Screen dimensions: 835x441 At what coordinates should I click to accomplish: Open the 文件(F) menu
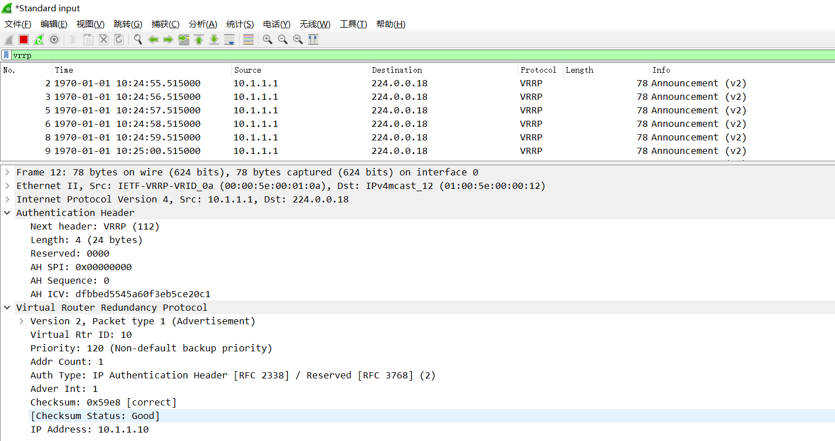pos(18,24)
